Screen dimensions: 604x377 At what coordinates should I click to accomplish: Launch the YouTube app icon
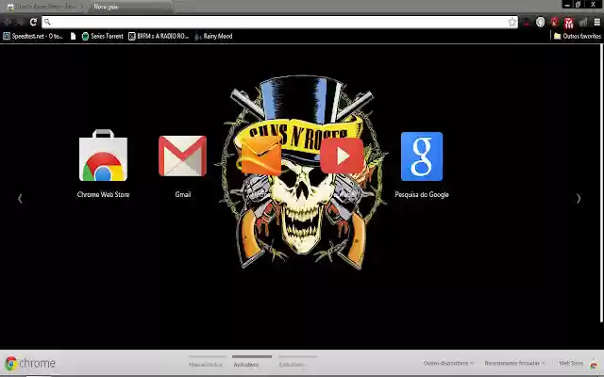tap(342, 156)
